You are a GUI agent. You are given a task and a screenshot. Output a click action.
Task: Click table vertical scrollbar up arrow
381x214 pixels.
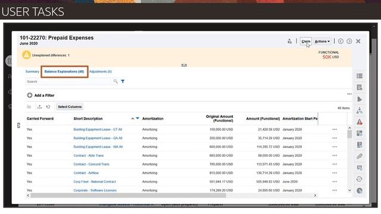pyautogui.click(x=349, y=128)
